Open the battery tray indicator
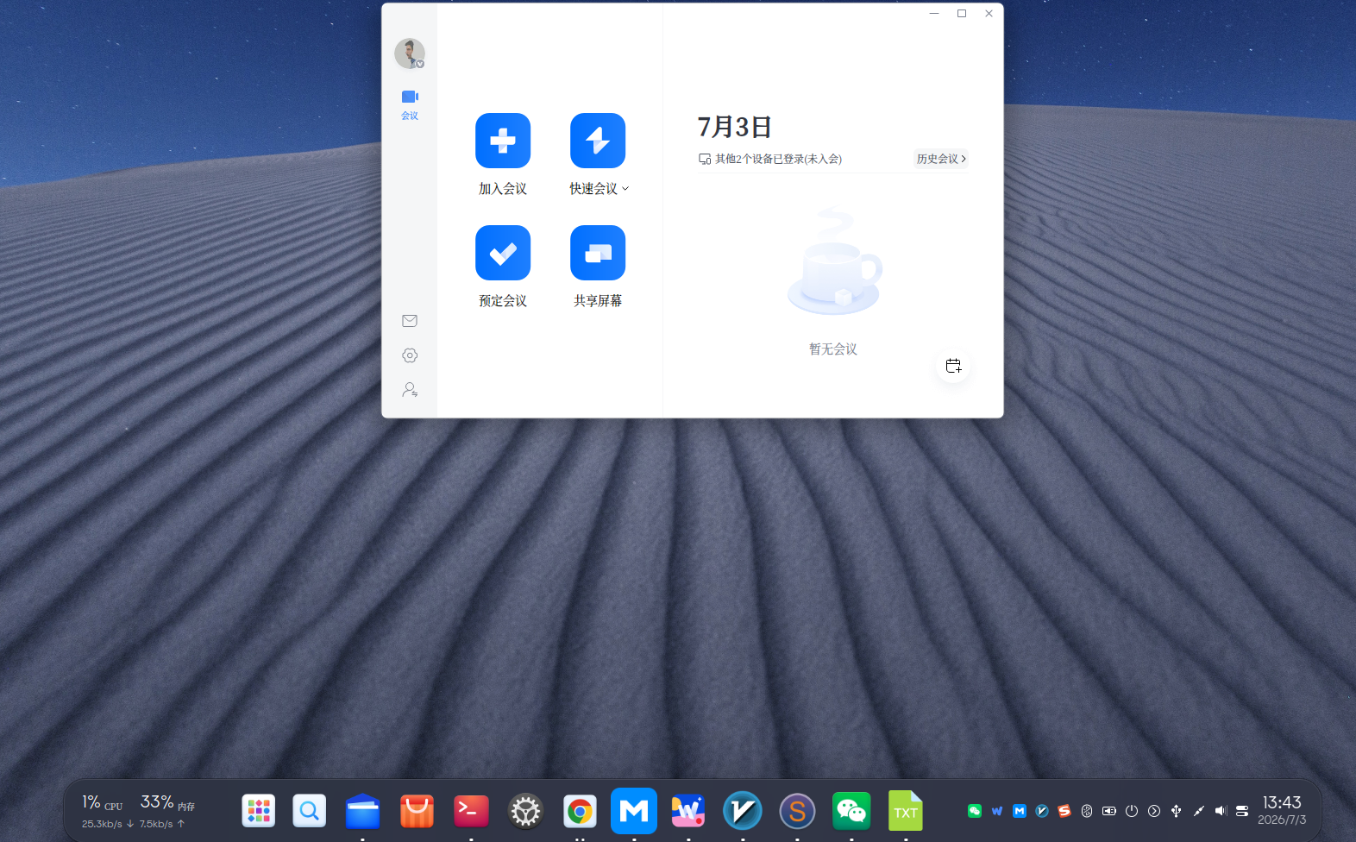Screen dimensions: 1356x842 click(1109, 811)
